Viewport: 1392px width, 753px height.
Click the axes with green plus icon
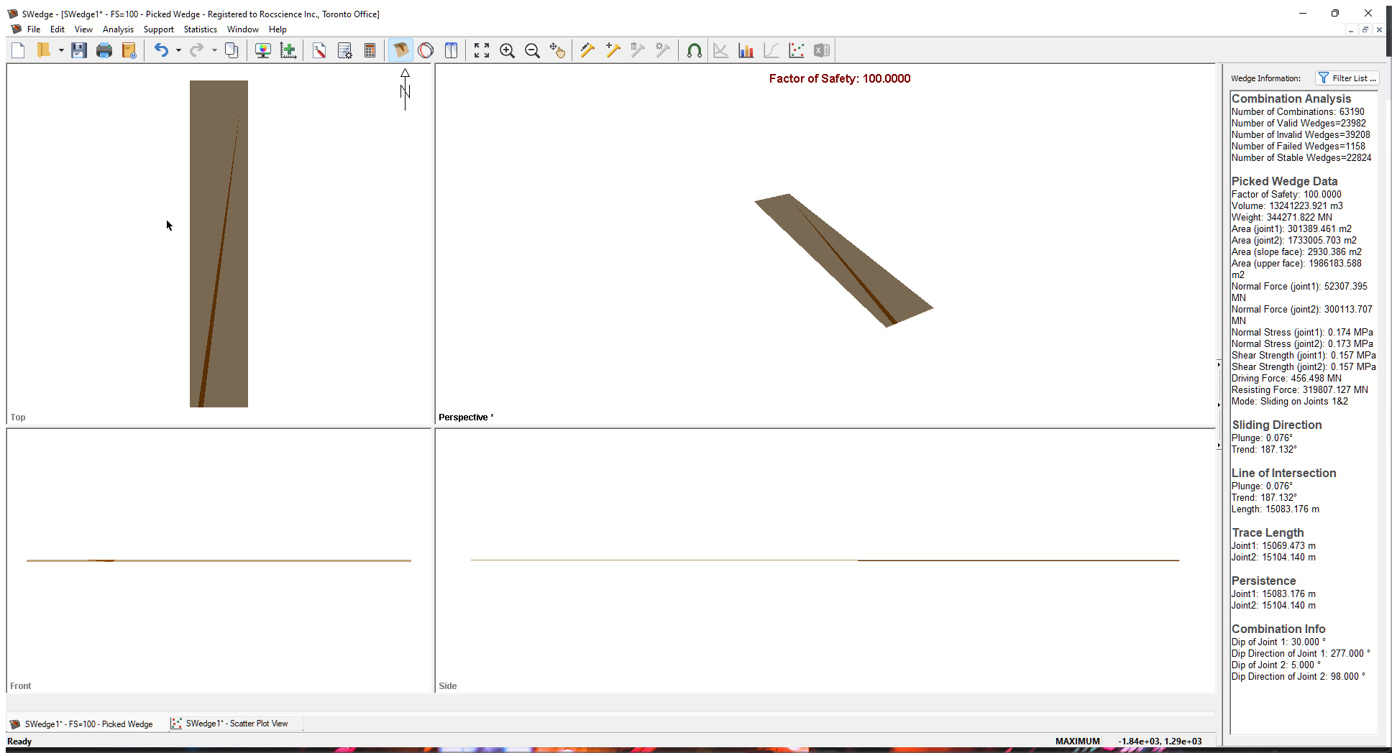point(288,50)
